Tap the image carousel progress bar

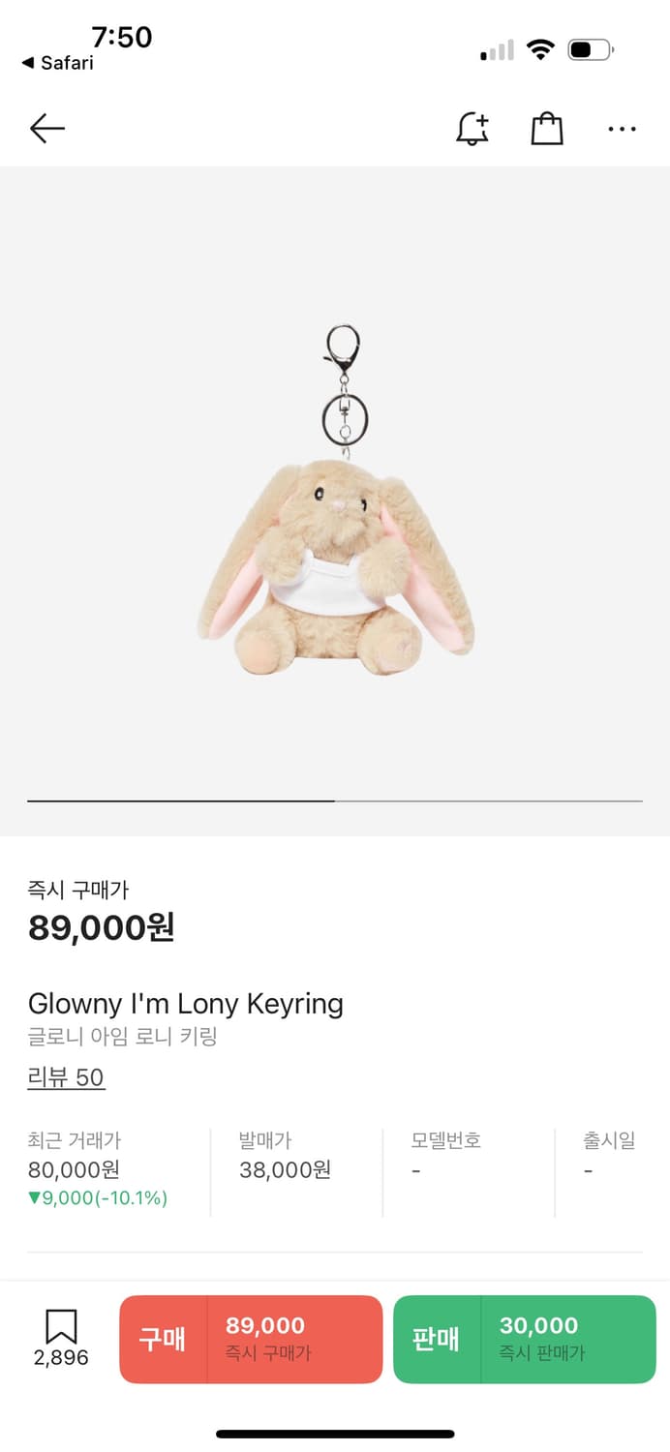tap(335, 802)
